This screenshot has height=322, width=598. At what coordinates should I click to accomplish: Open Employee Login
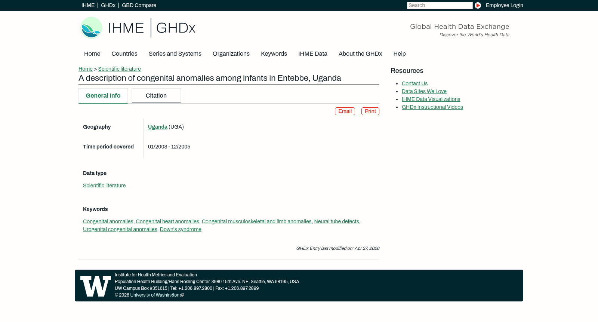(x=504, y=5)
